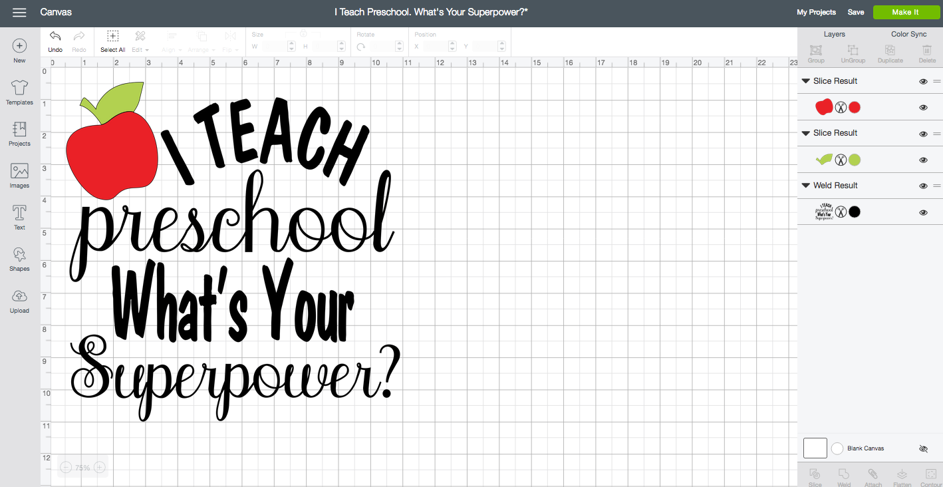Viewport: 943px width, 487px height.
Task: Hide the black text layer
Action: click(x=923, y=212)
